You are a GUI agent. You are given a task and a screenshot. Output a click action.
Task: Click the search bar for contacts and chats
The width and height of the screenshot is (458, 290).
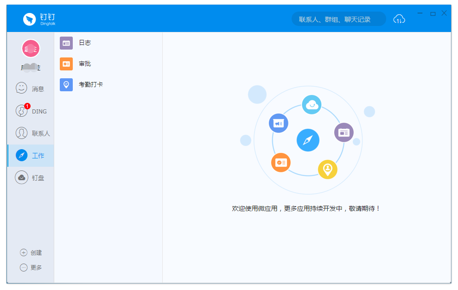[x=338, y=19]
